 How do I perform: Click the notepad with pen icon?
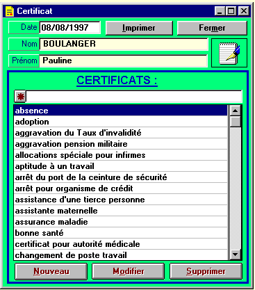click(x=229, y=53)
